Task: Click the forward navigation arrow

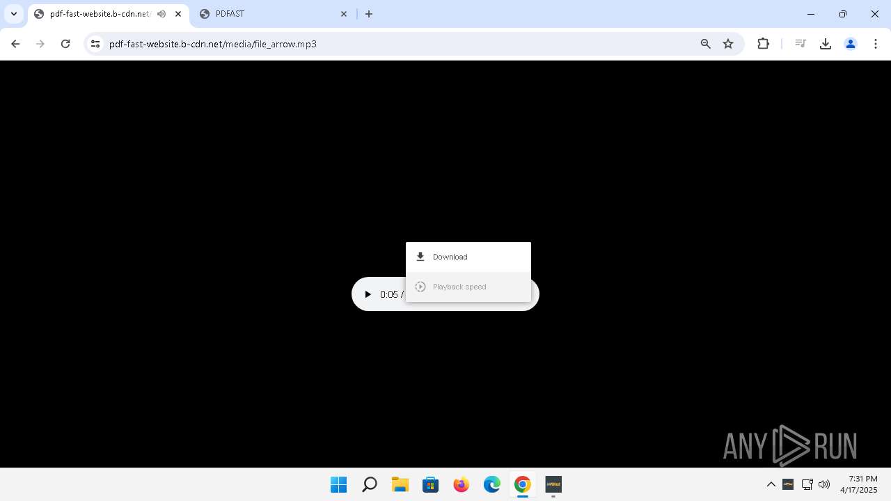Action: click(x=40, y=44)
